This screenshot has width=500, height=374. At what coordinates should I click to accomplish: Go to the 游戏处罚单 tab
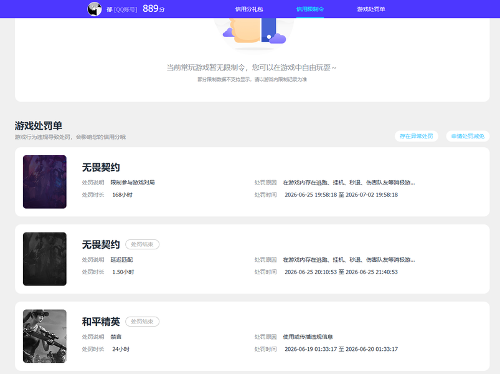(371, 9)
